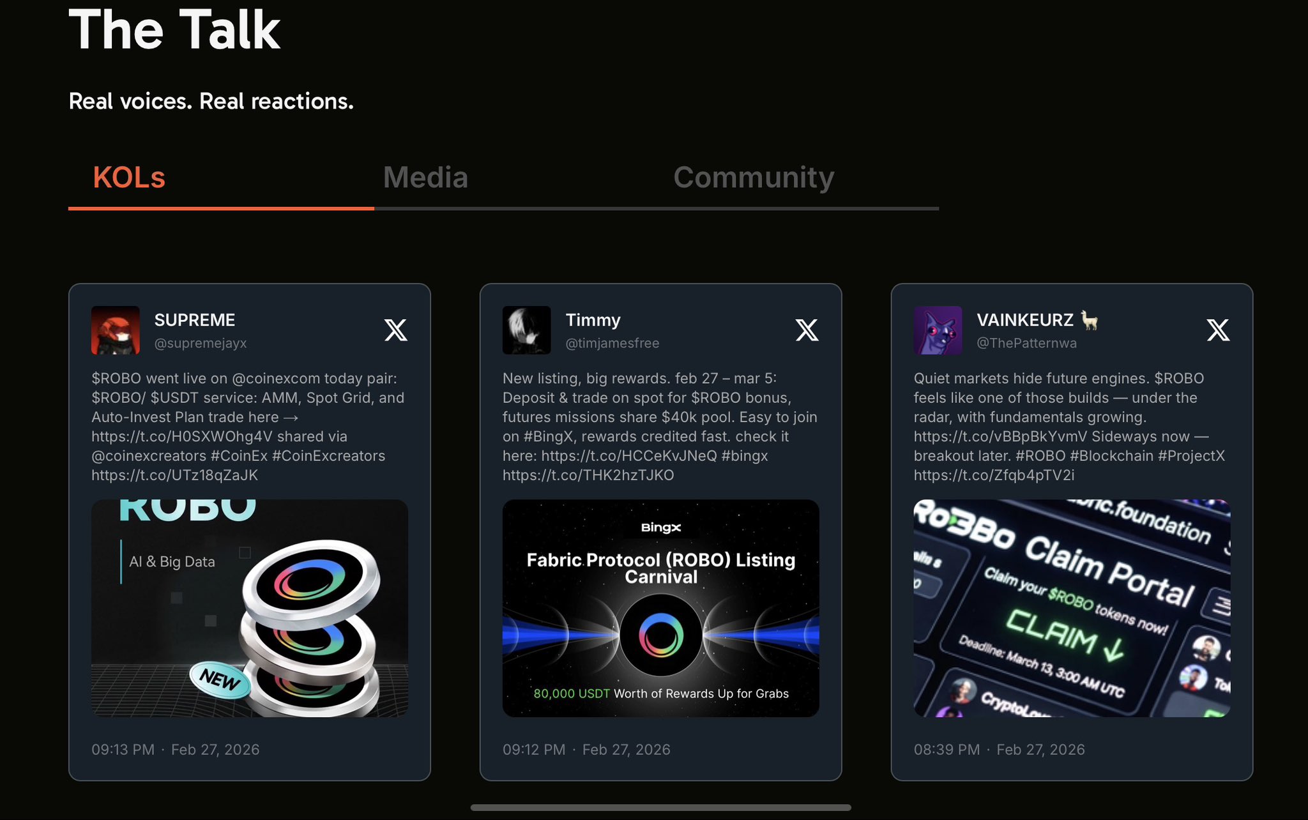Click the 08:39 PM Feb 27 timestamp
This screenshot has height=820, width=1308.
tap(999, 749)
